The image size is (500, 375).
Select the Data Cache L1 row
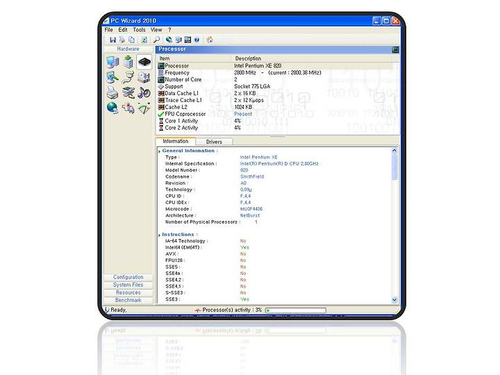pos(275,93)
